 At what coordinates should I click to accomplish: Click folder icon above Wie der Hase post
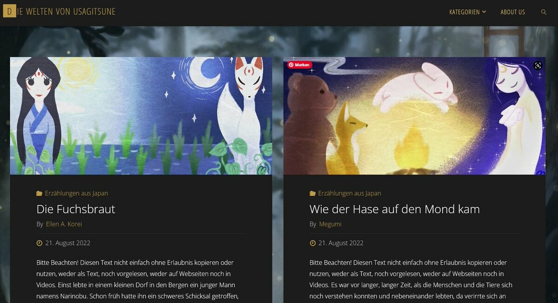312,193
